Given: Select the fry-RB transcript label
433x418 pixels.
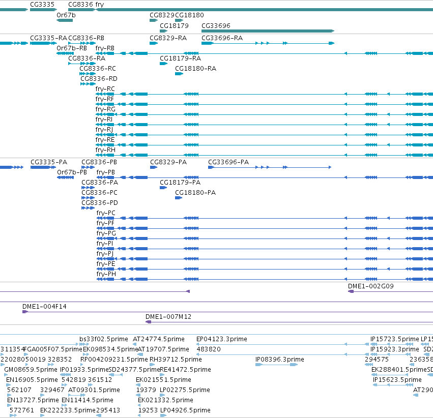Looking at the screenshot, I should (x=105, y=48).
